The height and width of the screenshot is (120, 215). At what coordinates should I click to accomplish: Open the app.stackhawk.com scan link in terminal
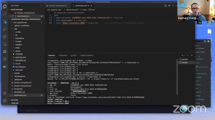click(x=110, y=97)
